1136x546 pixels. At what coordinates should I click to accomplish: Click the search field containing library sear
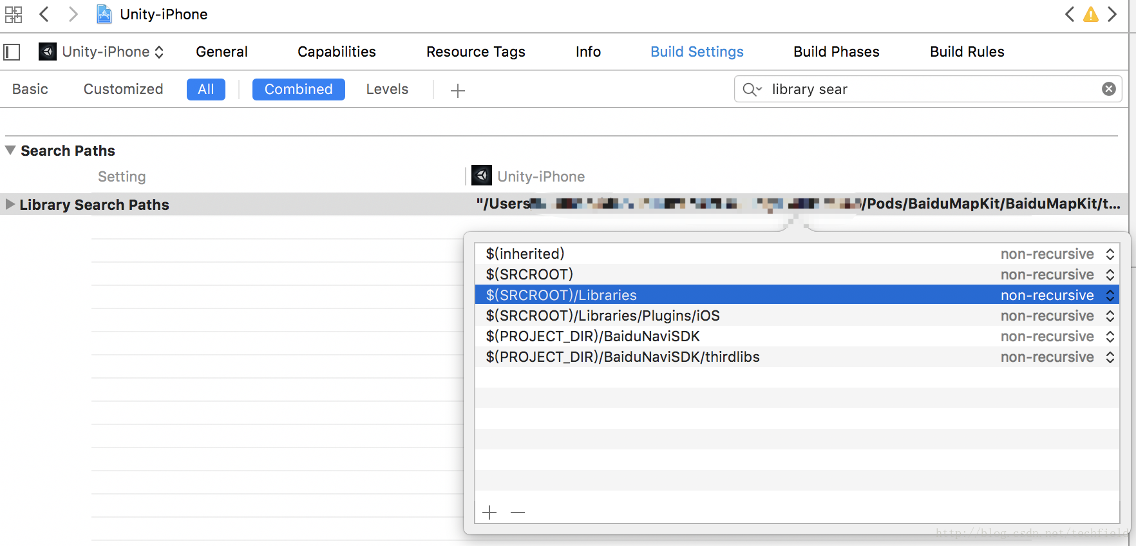tap(928, 89)
